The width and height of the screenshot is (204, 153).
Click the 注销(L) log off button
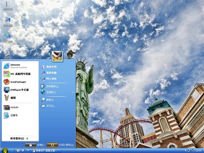click(35, 145)
